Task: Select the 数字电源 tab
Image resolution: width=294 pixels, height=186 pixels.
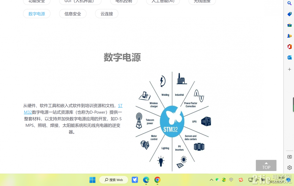Action: (37, 14)
